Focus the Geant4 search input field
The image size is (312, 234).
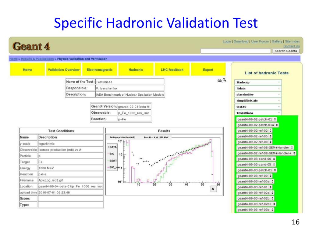pyautogui.click(x=236, y=51)
